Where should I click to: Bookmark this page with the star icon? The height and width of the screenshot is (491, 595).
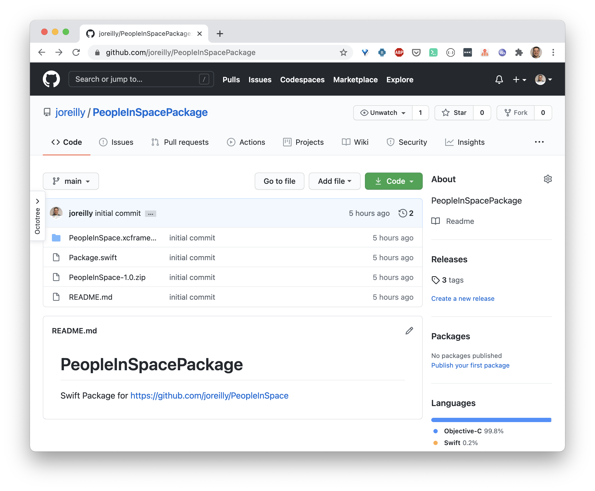(x=343, y=52)
